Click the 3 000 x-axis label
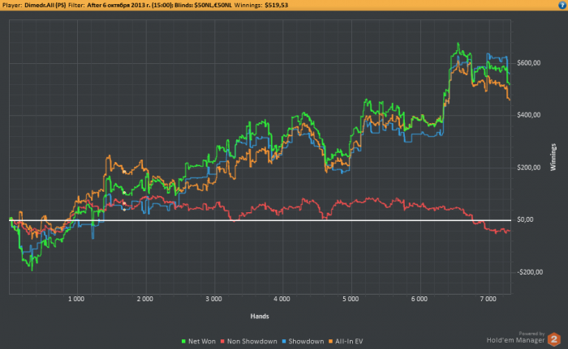 (213, 299)
